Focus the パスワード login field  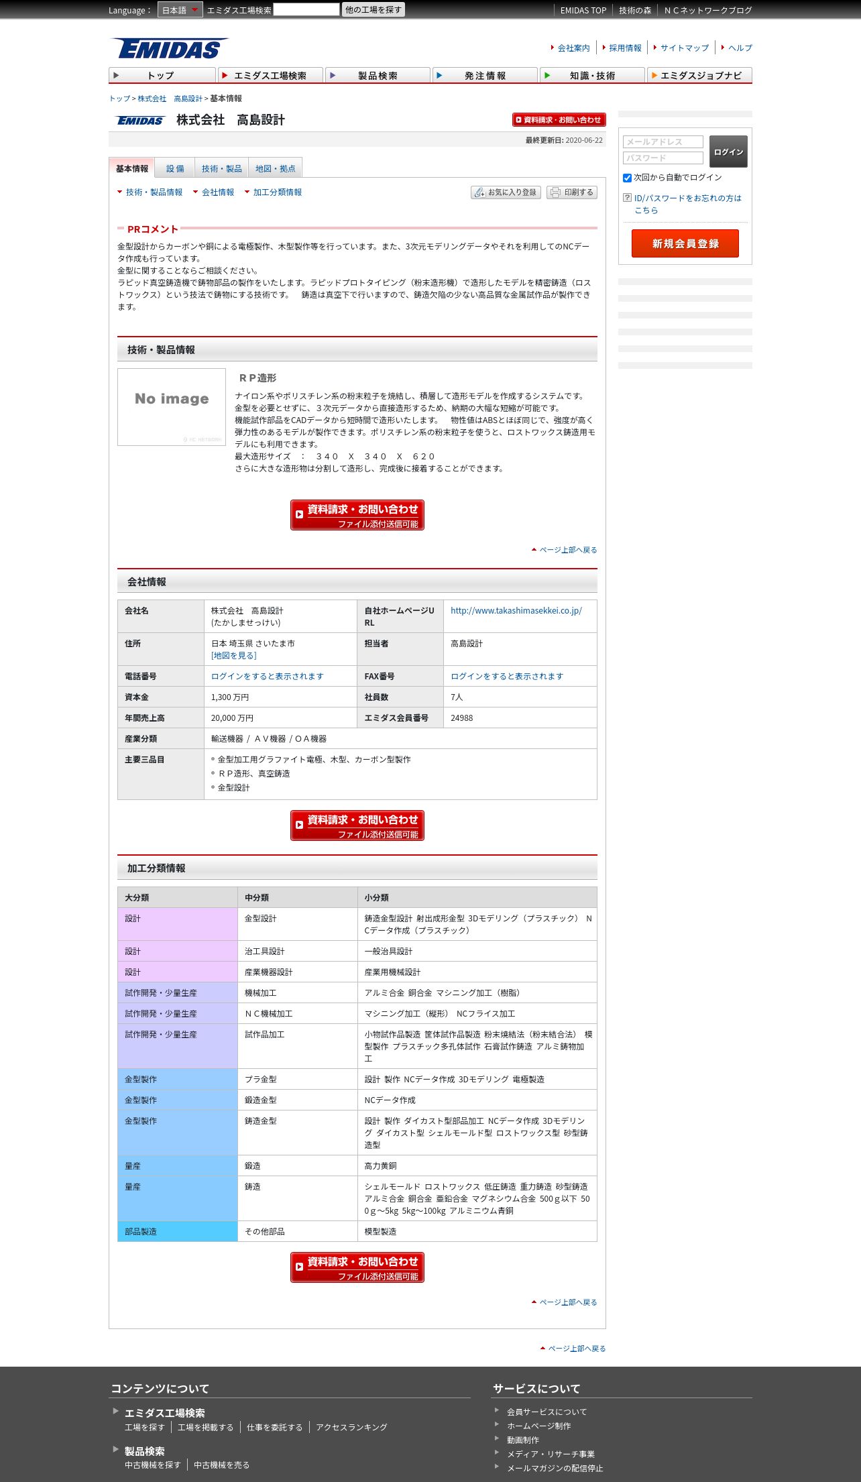click(663, 158)
